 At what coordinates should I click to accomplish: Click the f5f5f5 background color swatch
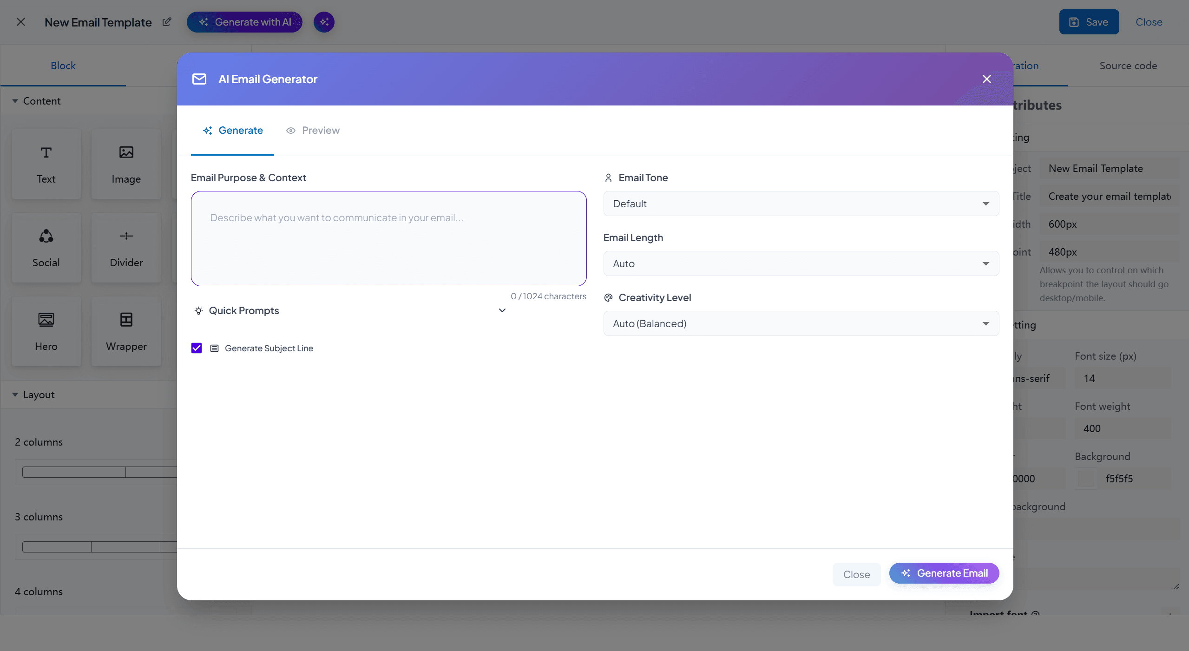point(1086,479)
